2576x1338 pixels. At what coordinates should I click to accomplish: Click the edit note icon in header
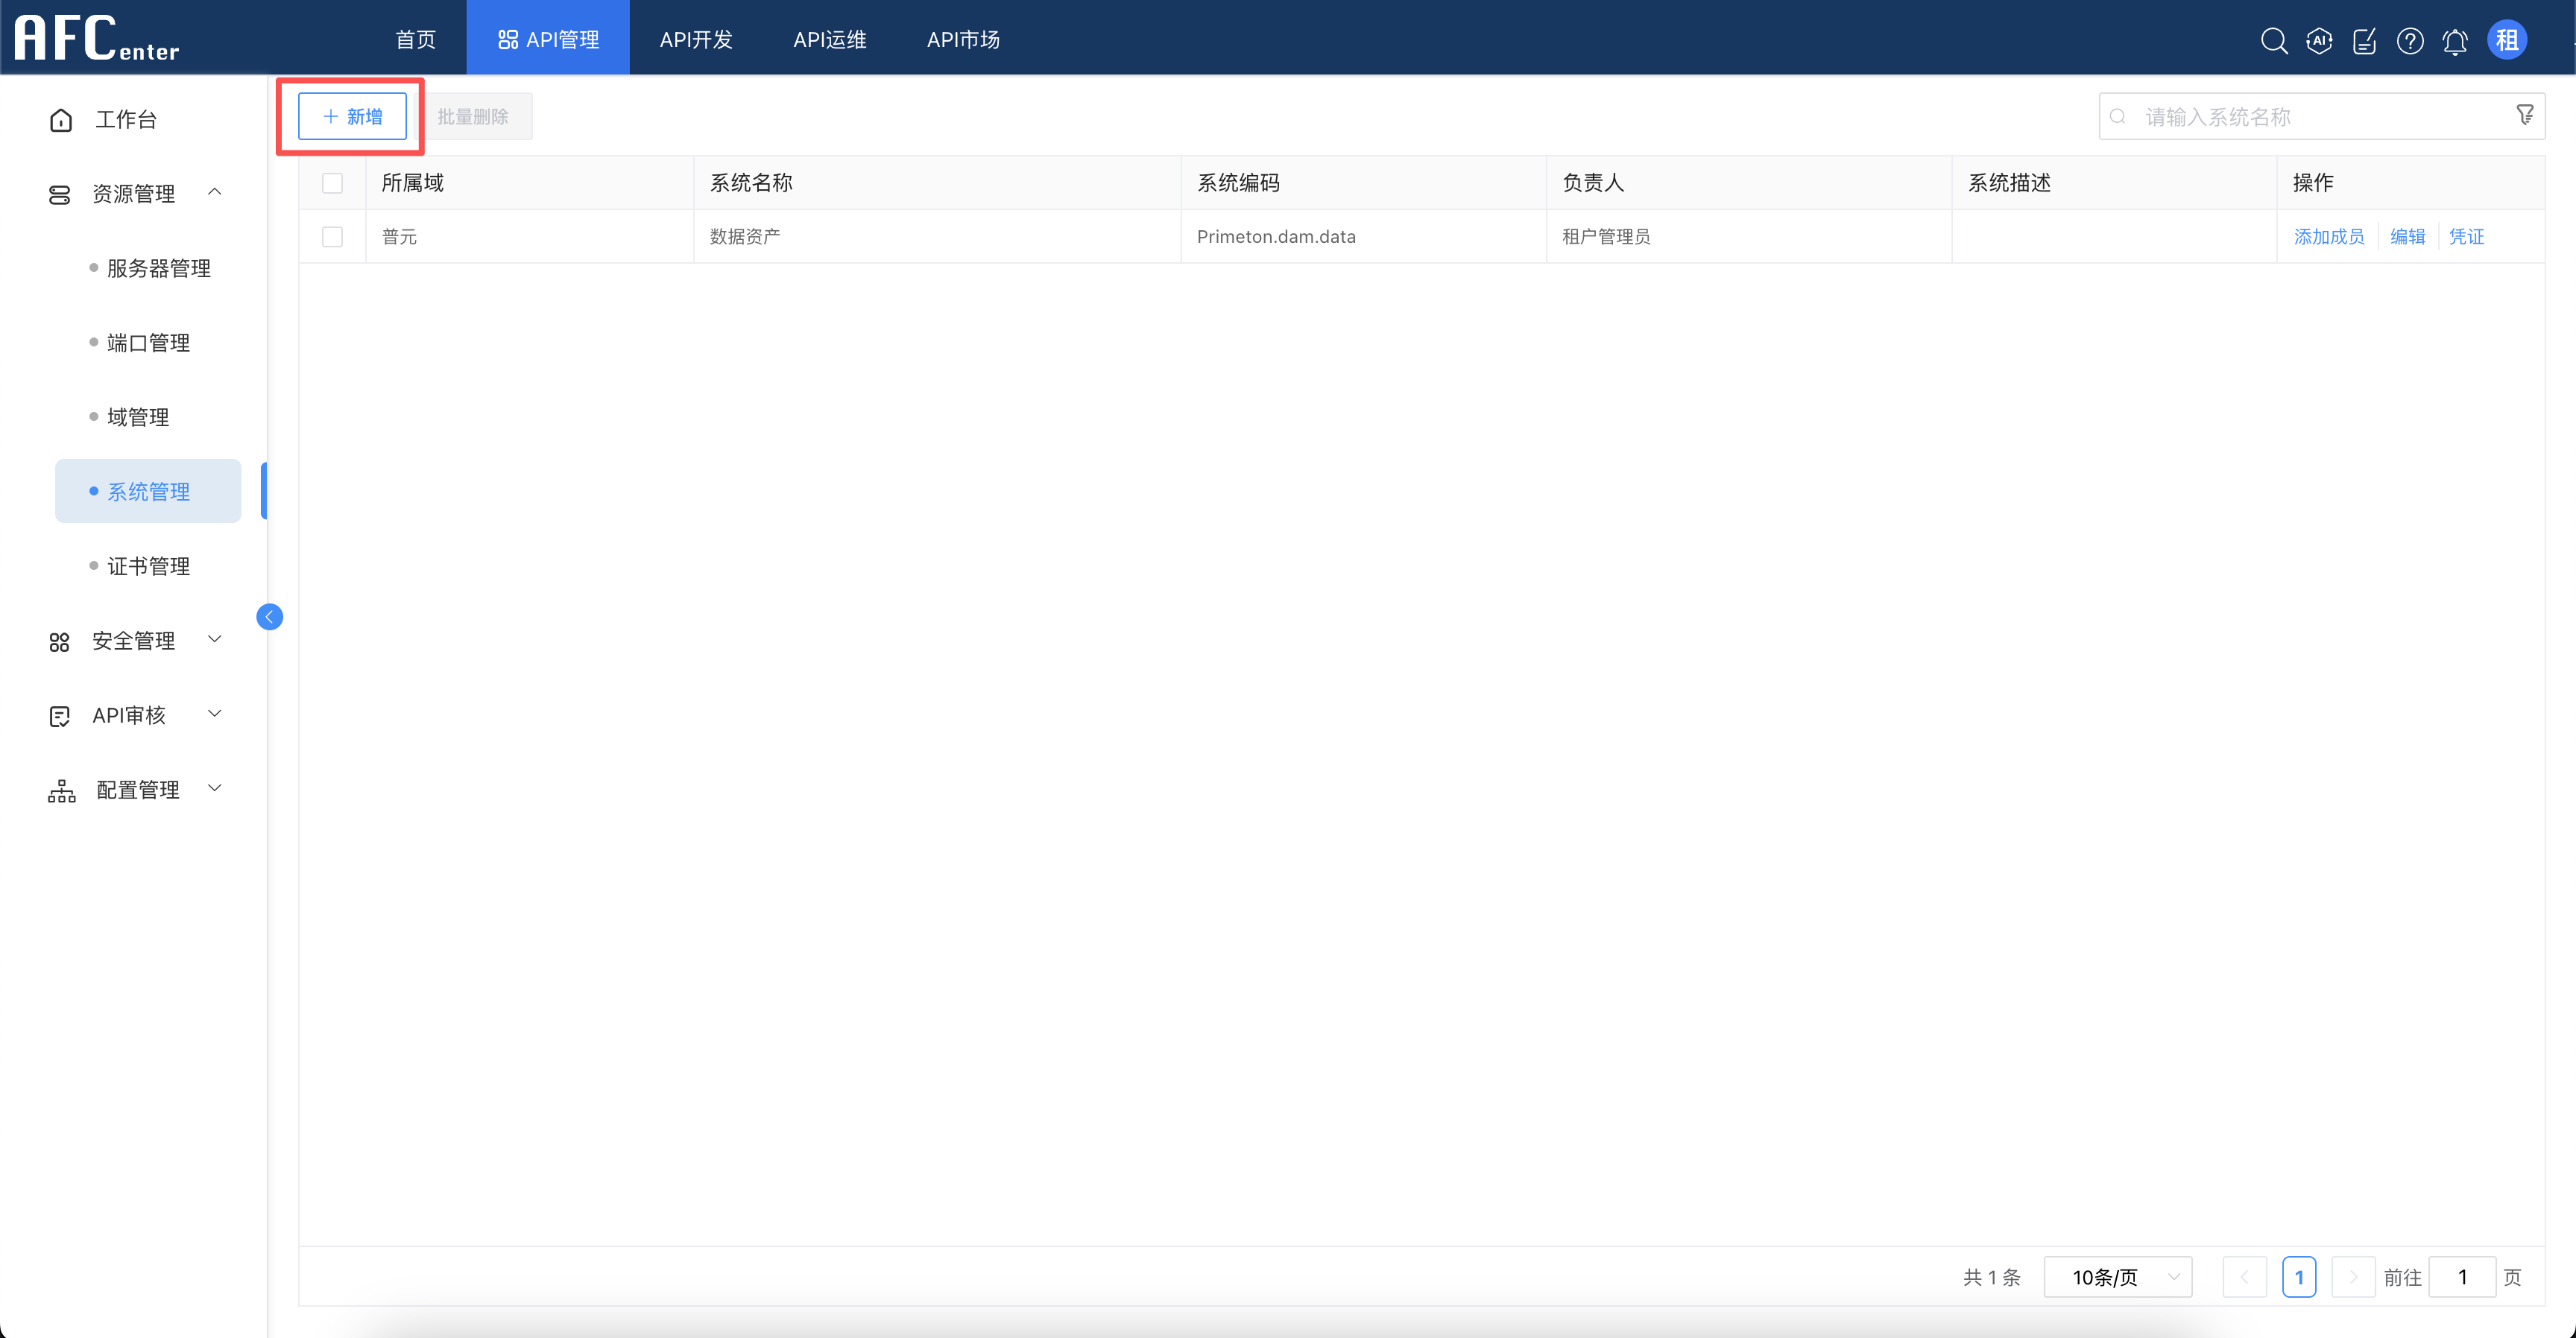(x=2364, y=41)
